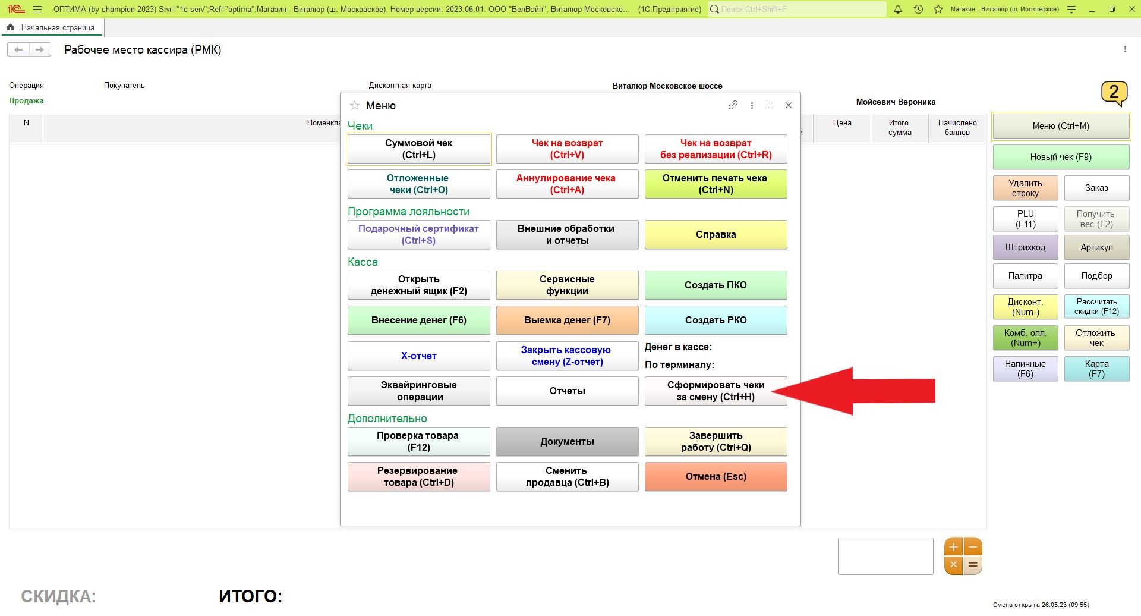The height and width of the screenshot is (616, 1141).
Task: Click the back navigation arrow
Action: pos(18,50)
